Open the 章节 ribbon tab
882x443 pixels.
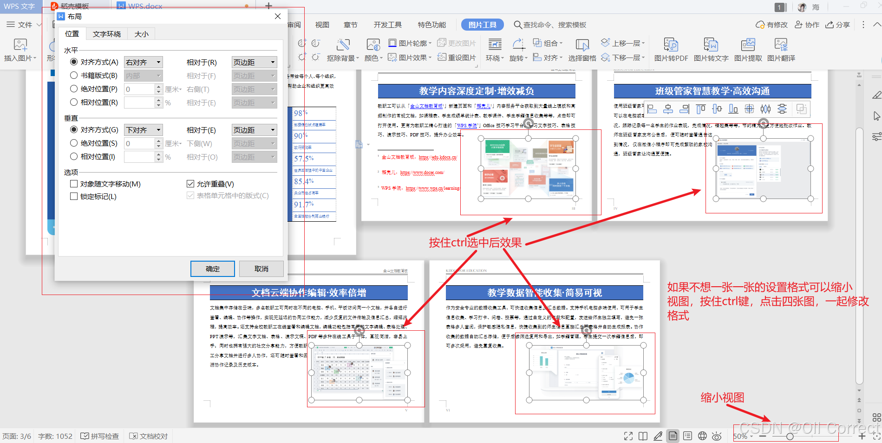click(x=351, y=25)
